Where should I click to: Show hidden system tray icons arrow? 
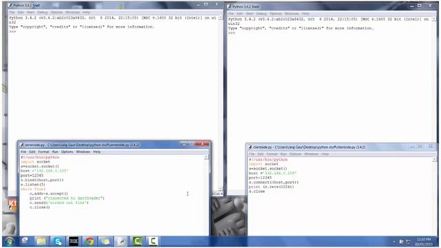click(x=393, y=242)
